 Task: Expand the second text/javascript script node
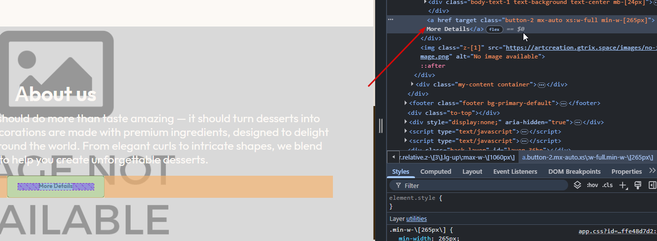406,140
